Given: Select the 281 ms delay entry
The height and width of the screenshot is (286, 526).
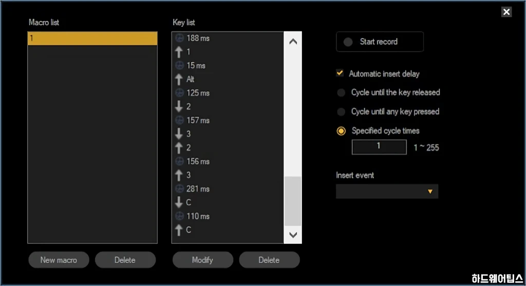Looking at the screenshot, I should coord(228,189).
